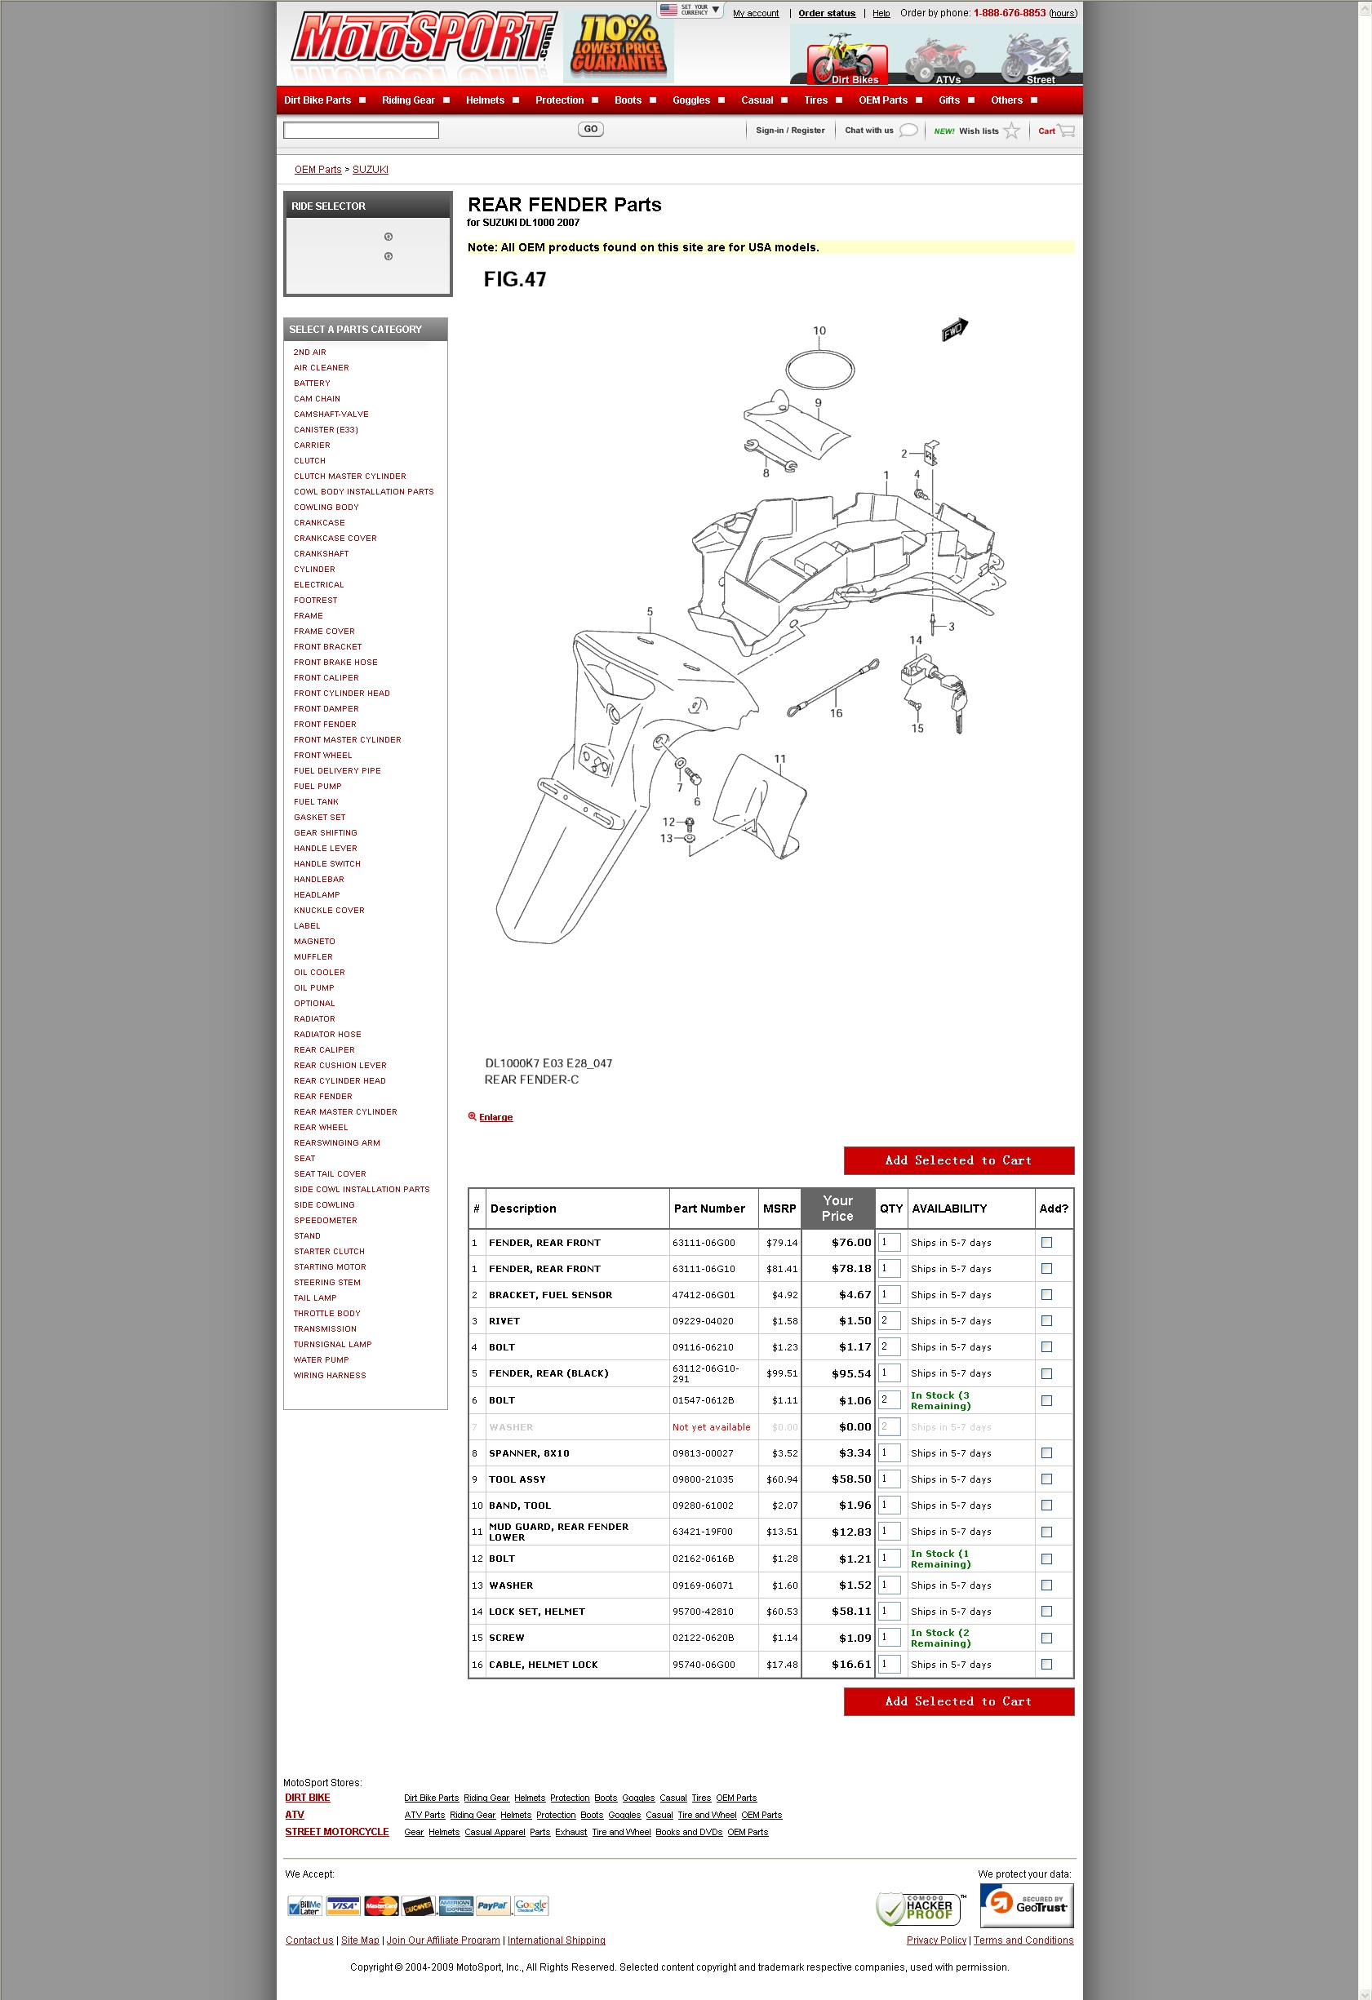Screen dimensions: 1372x2000
Task: Click the MasterCard payment icon
Action: pos(380,1905)
